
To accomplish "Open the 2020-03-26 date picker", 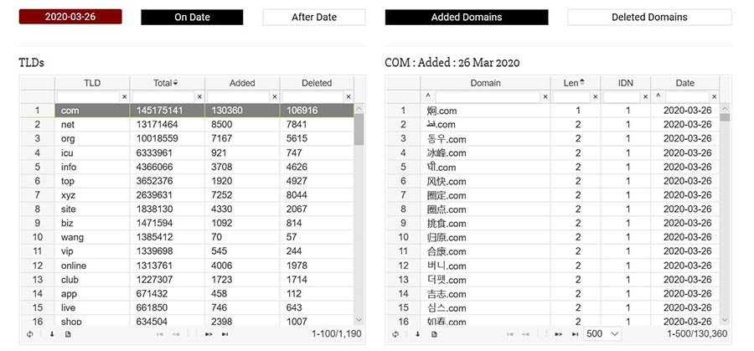I will (x=70, y=17).
